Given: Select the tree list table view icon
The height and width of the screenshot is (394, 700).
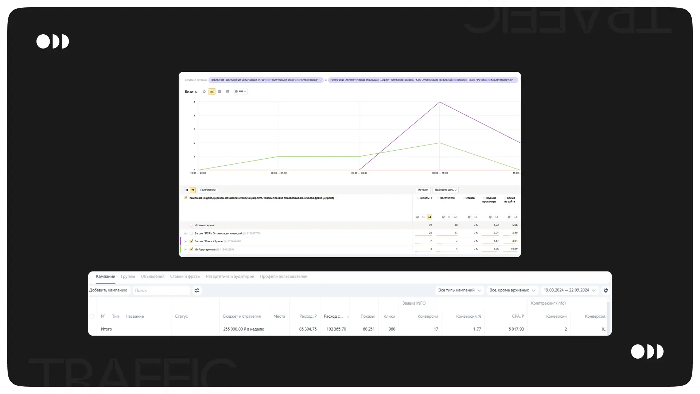Looking at the screenshot, I should pos(193,190).
